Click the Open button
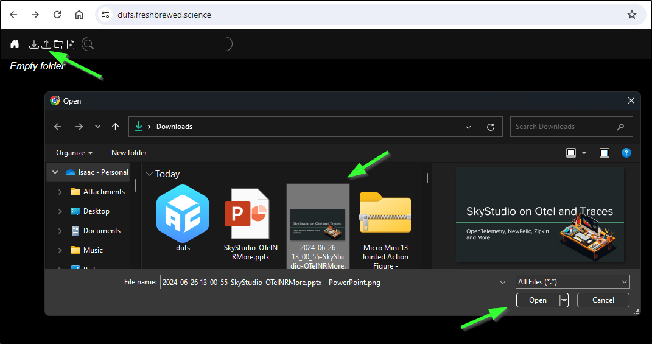The height and width of the screenshot is (344, 652). click(538, 300)
